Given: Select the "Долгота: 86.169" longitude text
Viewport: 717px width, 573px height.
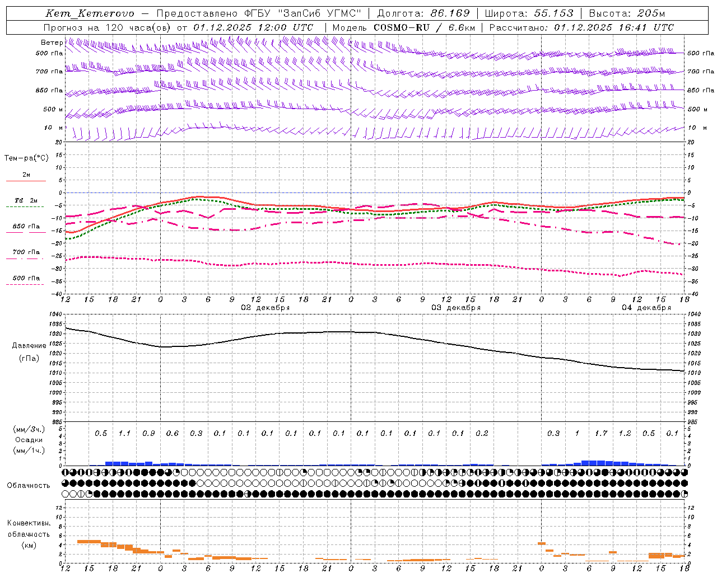Looking at the screenshot, I should [423, 13].
